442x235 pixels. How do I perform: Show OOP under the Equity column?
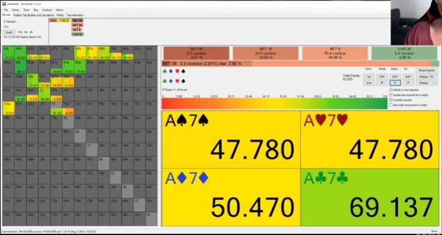[x=395, y=77]
